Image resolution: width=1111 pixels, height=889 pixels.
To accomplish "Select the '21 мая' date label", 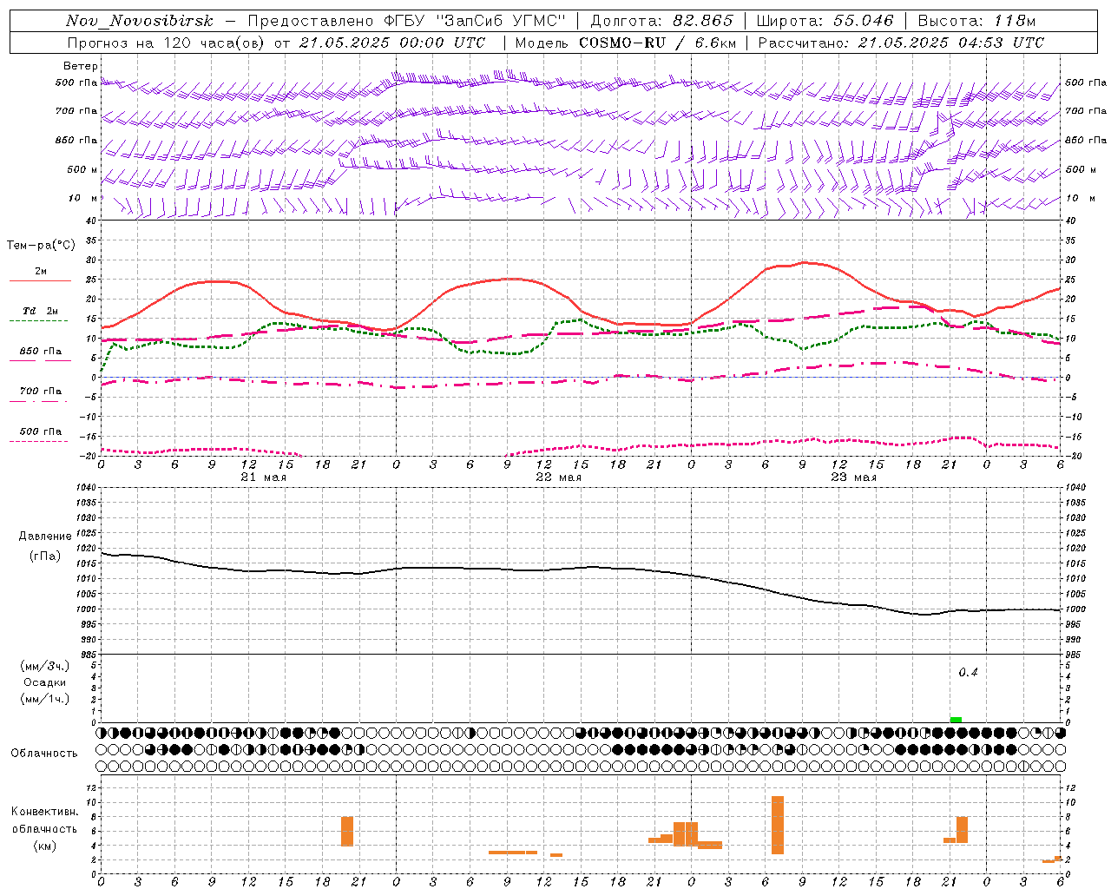I will (x=264, y=477).
